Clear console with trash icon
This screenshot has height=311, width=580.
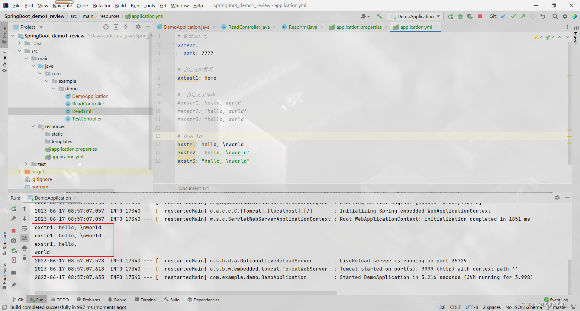[x=24, y=258]
